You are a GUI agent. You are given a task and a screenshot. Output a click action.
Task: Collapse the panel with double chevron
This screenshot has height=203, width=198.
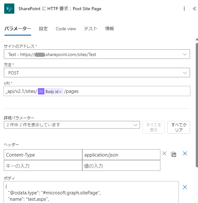194,9
